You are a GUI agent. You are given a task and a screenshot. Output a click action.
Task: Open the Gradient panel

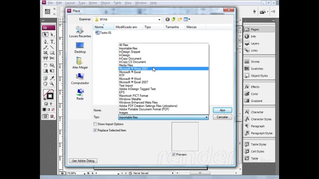[x=259, y=101]
